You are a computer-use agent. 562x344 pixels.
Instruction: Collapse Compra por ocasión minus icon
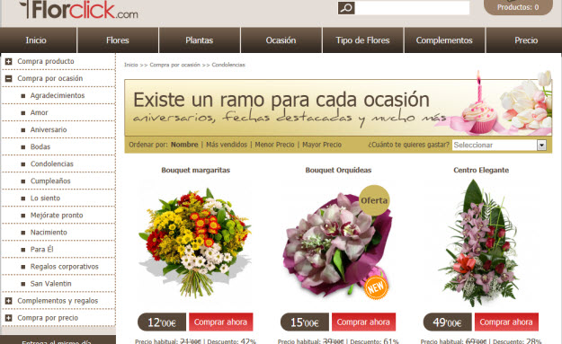(9, 78)
